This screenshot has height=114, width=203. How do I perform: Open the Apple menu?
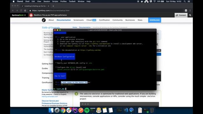pyautogui.click(x=14, y=1)
